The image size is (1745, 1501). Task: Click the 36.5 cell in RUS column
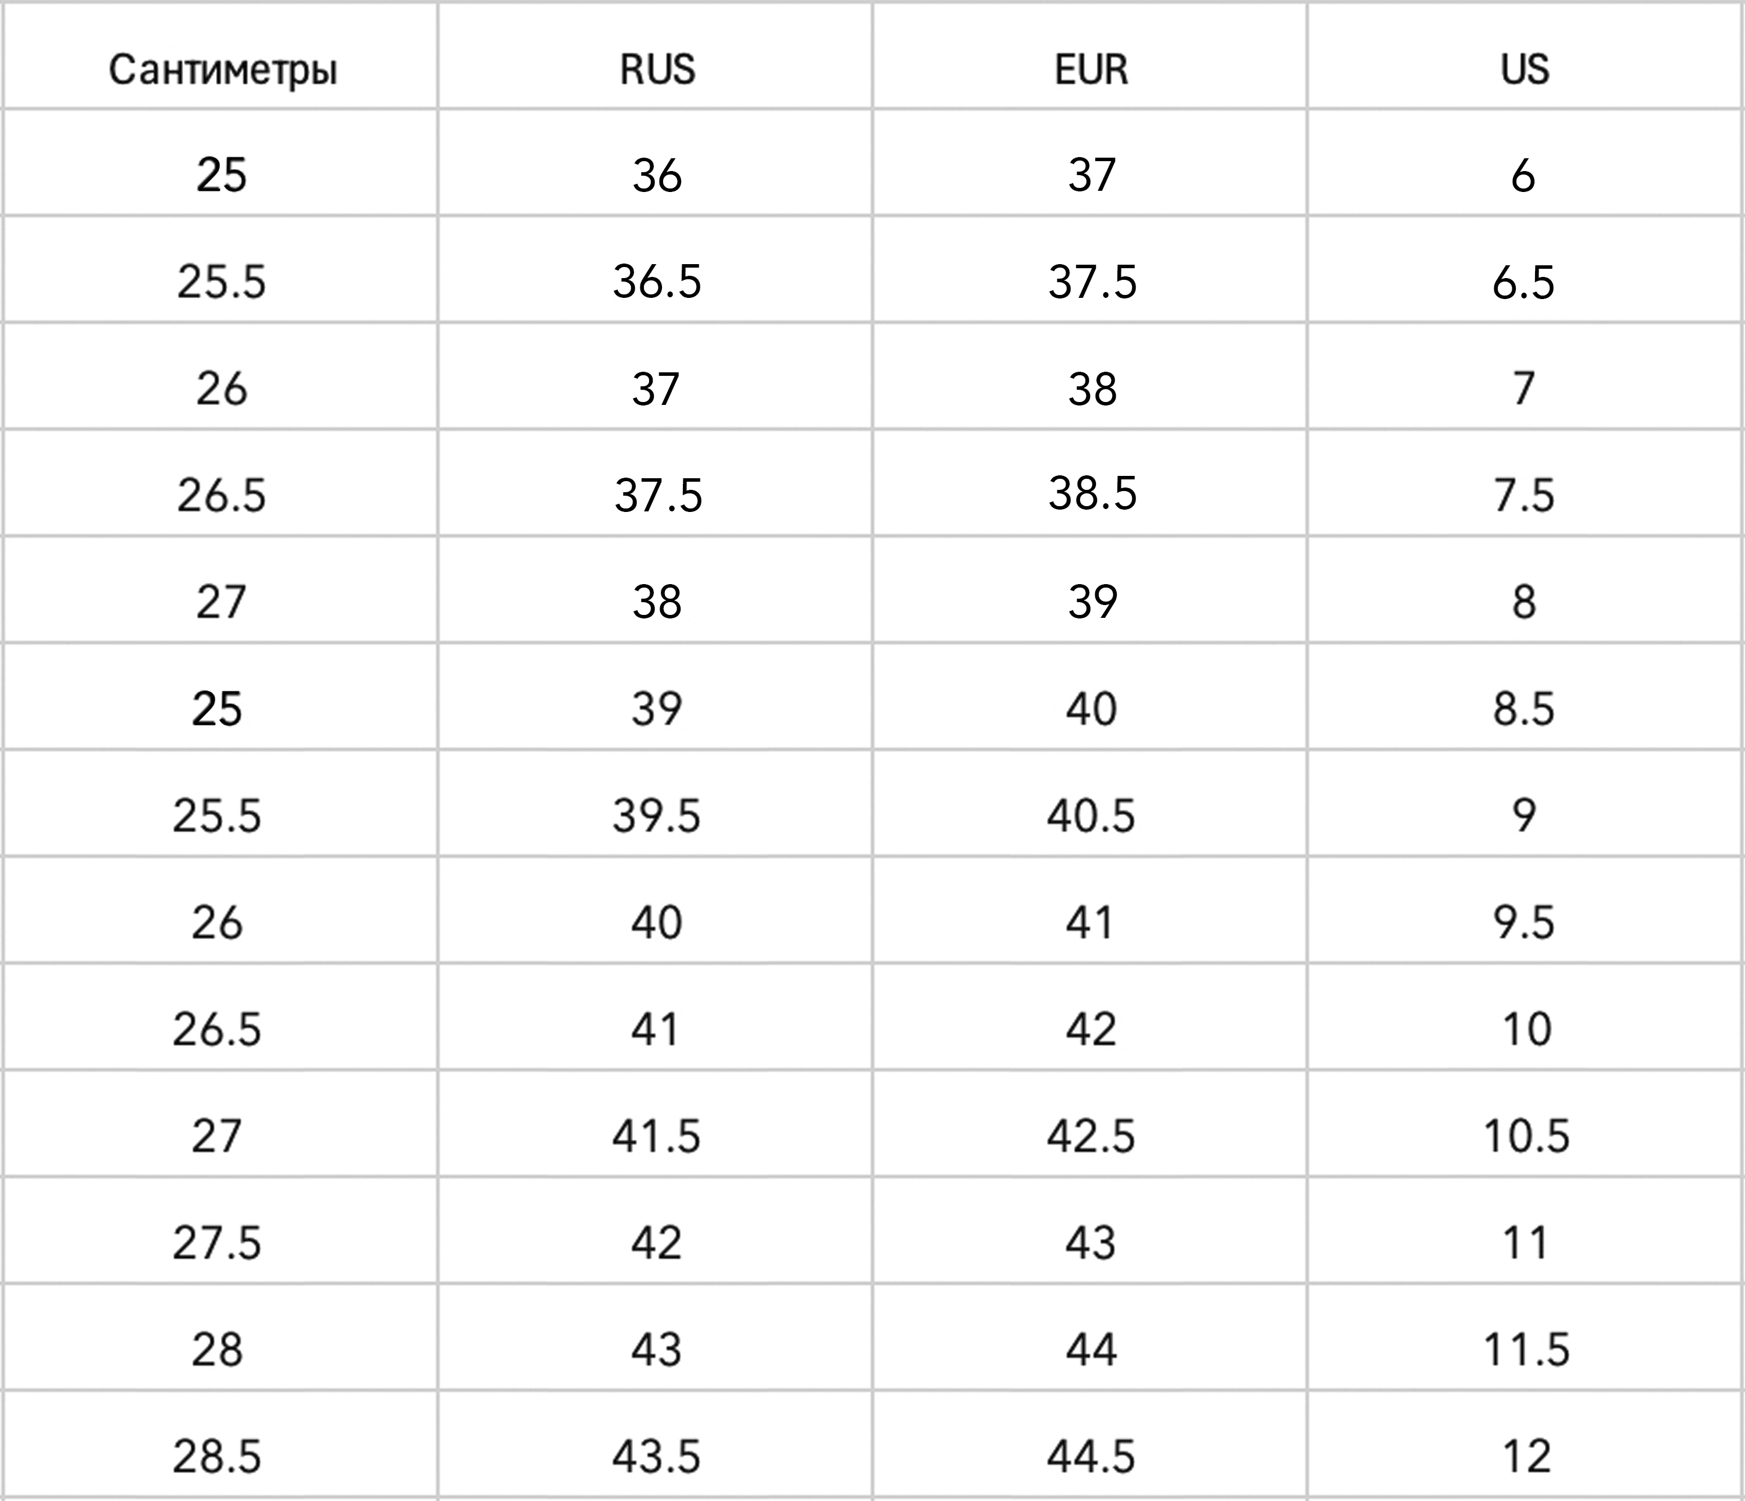click(657, 282)
